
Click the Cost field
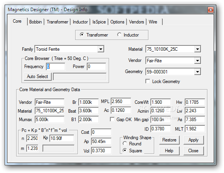tap(101, 132)
